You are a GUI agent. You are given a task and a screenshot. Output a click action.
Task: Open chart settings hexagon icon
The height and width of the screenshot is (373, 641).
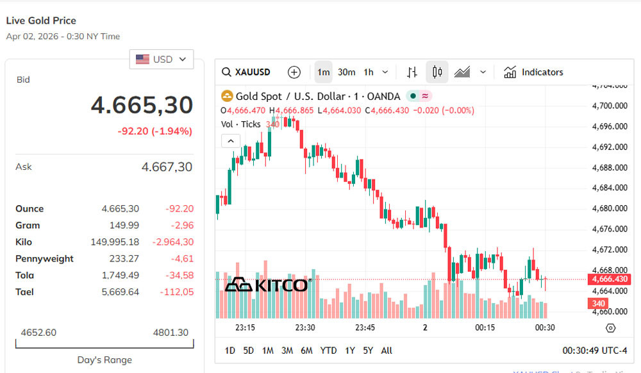pyautogui.click(x=610, y=328)
